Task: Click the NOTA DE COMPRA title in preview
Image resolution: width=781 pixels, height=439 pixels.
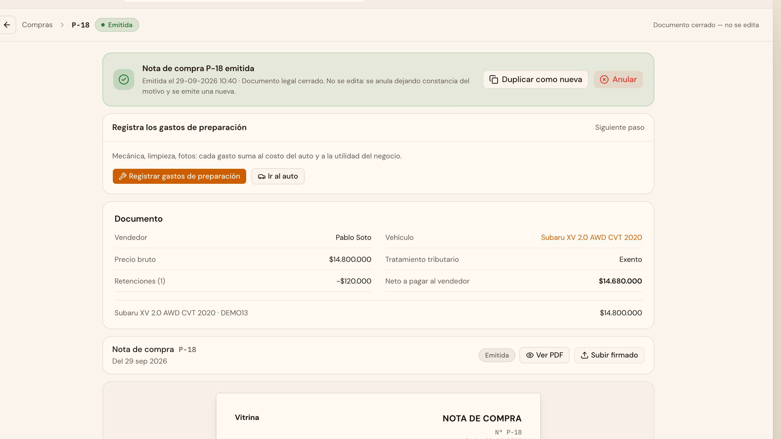Action: [x=482, y=419]
